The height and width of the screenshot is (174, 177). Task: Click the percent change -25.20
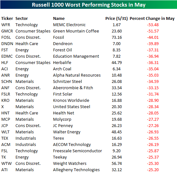pyautogui.click(x=153, y=170)
